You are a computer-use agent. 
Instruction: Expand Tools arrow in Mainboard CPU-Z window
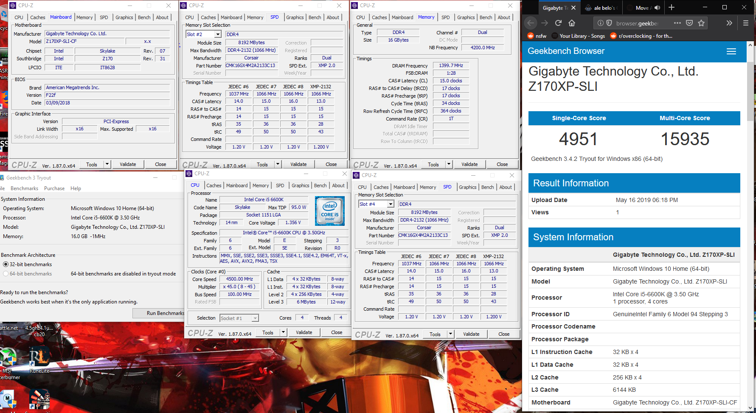pos(107,164)
